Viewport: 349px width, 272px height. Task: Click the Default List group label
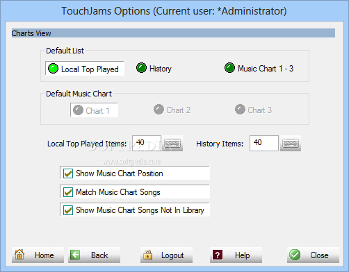[x=65, y=51]
